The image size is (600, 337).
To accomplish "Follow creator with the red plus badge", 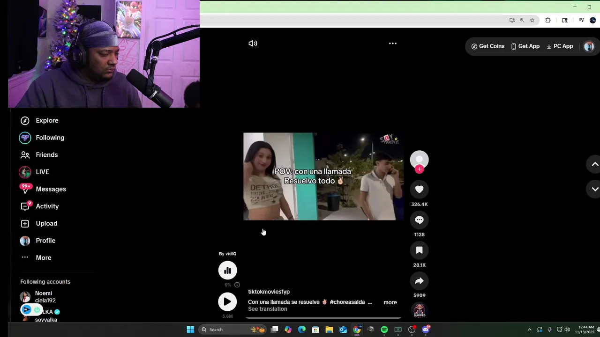I will point(420,169).
